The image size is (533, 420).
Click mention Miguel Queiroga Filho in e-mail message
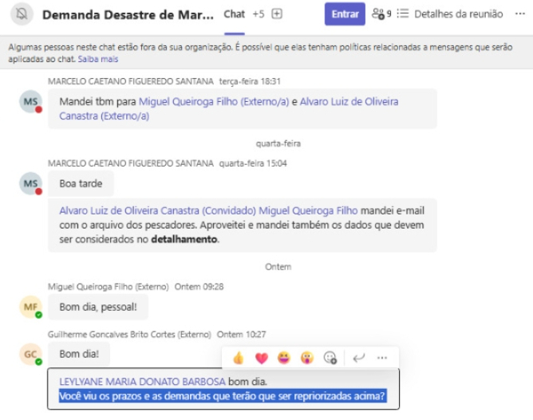point(308,210)
